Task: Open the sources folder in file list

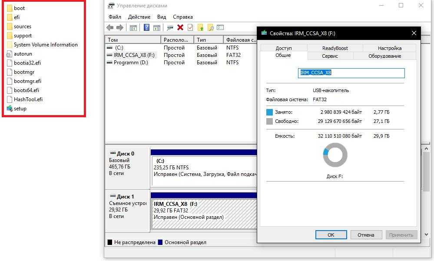Action: click(x=22, y=26)
